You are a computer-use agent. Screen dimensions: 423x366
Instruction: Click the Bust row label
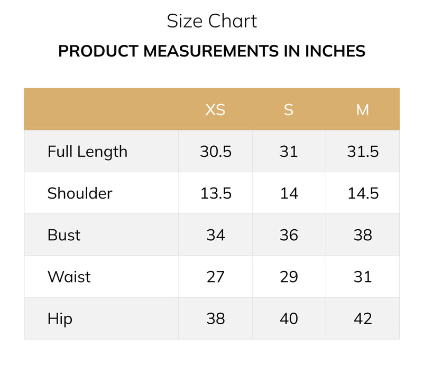(64, 235)
